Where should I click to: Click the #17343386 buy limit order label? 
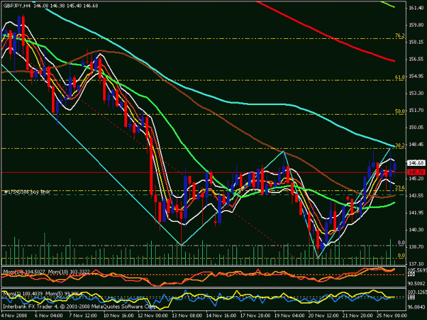point(27,192)
